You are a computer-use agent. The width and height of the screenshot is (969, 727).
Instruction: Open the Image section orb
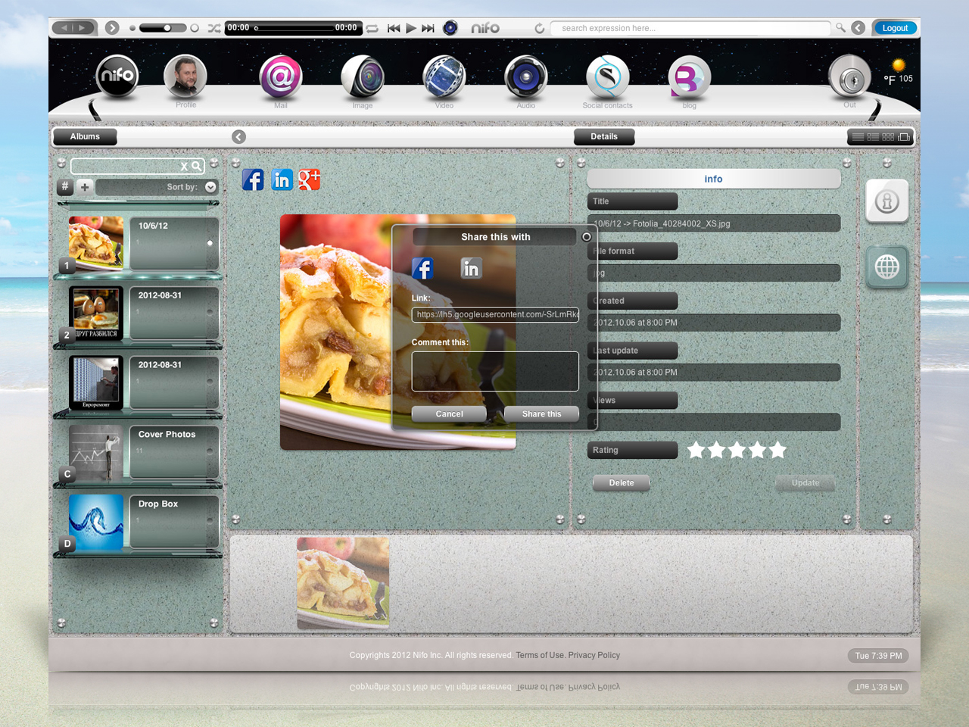pos(363,76)
